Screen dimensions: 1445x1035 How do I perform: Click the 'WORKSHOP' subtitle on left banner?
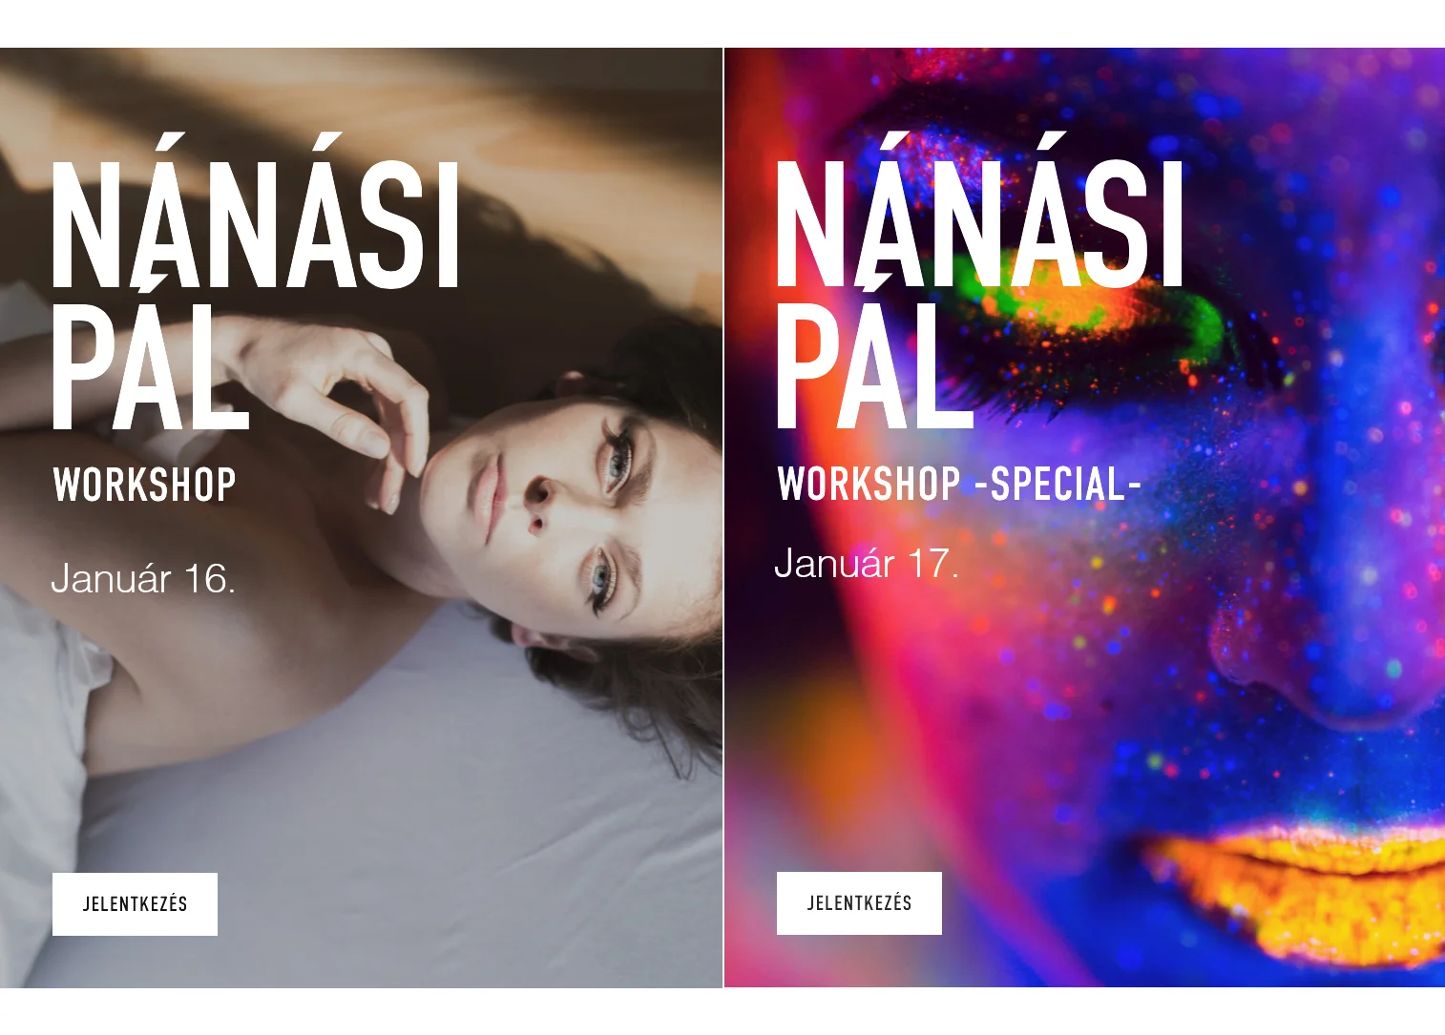[145, 485]
